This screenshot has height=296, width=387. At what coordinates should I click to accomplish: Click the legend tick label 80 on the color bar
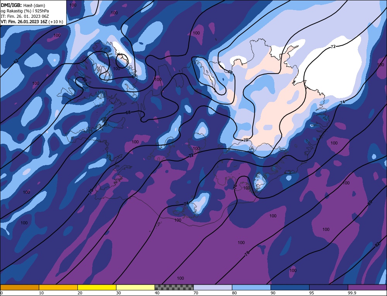[x=235, y=293]
